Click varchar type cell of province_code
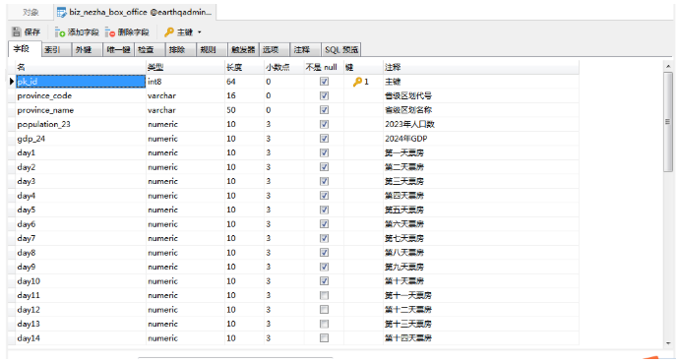The image size is (676, 362). click(x=185, y=95)
